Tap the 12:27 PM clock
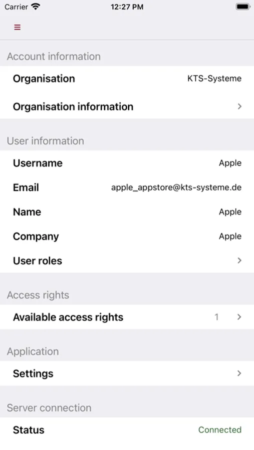This screenshot has height=450, width=254. (127, 6)
